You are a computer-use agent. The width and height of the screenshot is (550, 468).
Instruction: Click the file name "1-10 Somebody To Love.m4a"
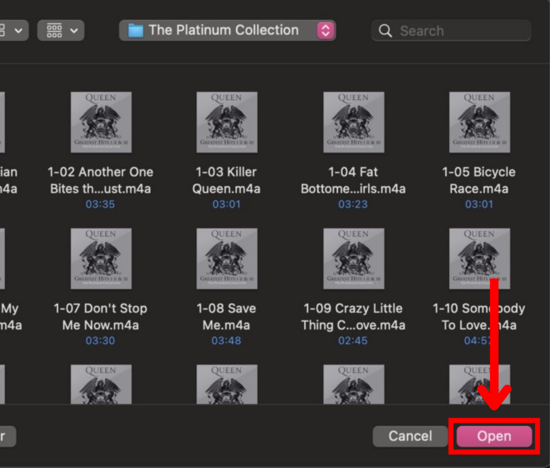[x=479, y=317]
